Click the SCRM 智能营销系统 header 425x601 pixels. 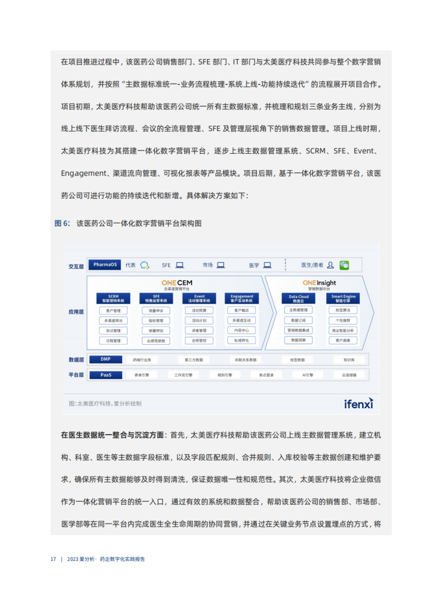(x=114, y=299)
